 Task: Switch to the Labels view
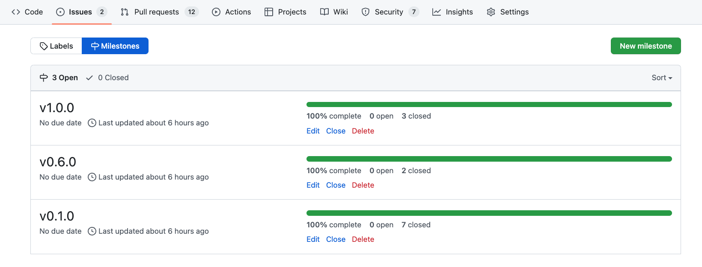(56, 46)
